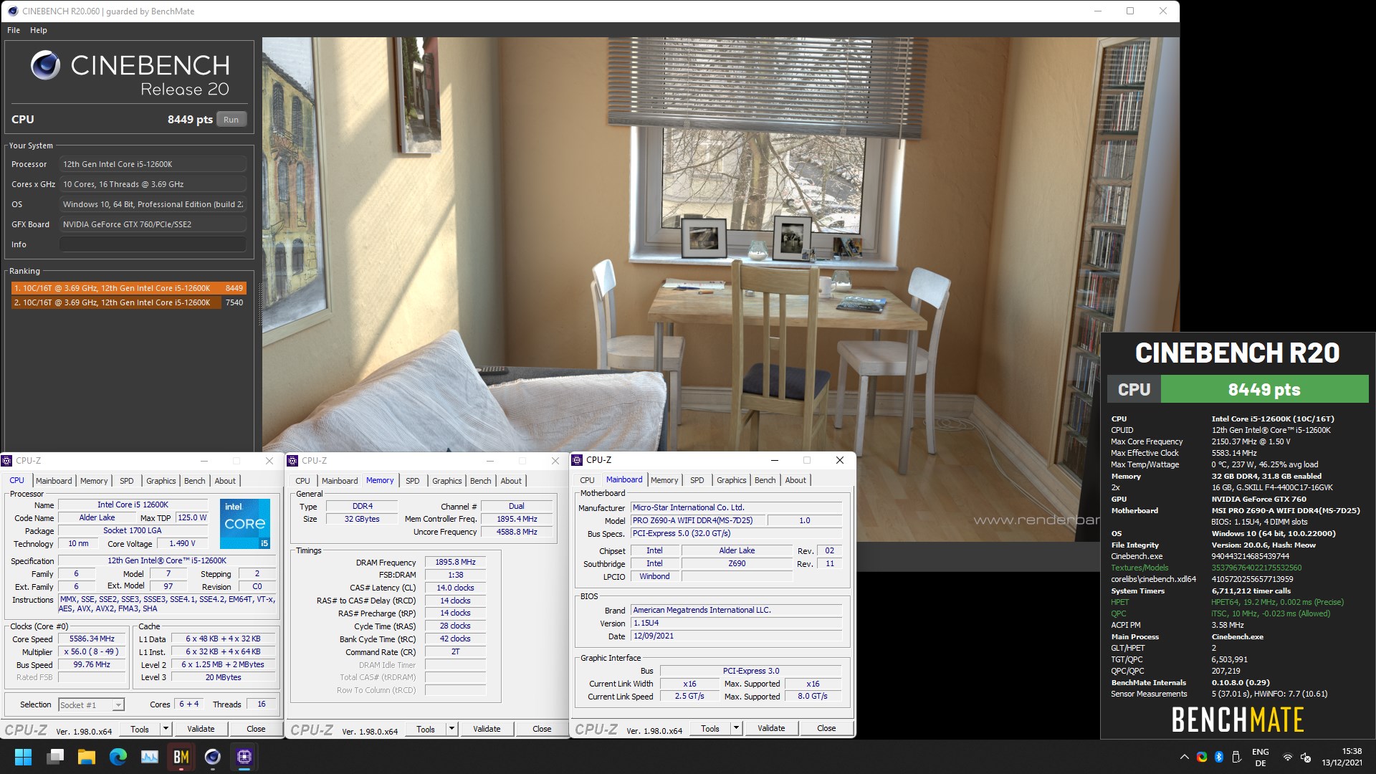Image resolution: width=1376 pixels, height=774 pixels.
Task: Open the monitoring graph app on the taskbar
Action: 150,757
